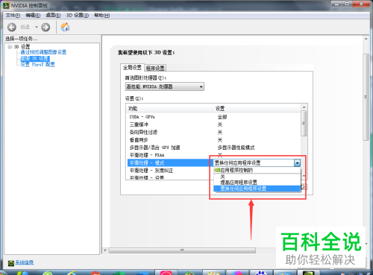Open the 文件(F) menu
Screen dimensions: 373x275
(13, 16)
